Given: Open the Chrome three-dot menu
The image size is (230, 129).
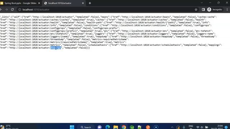Looking at the screenshot, I should [x=227, y=10].
